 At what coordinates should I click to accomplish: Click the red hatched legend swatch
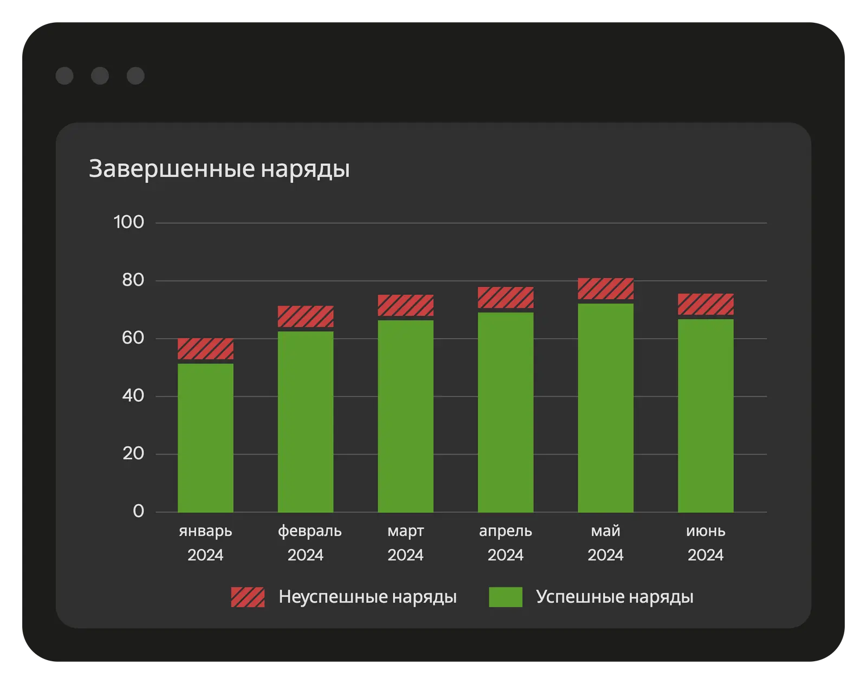coord(248,597)
